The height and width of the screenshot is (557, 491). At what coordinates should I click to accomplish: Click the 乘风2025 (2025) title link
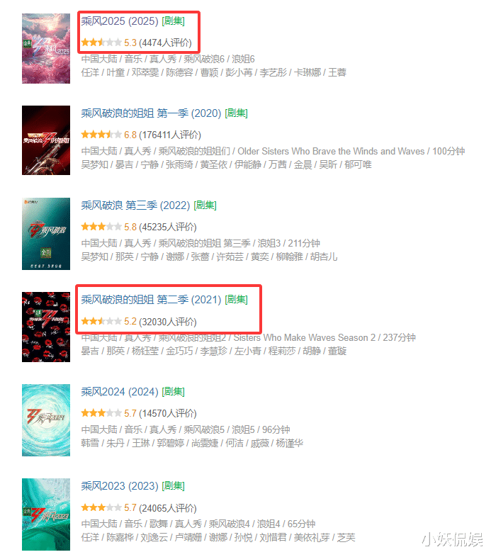pyautogui.click(x=120, y=21)
